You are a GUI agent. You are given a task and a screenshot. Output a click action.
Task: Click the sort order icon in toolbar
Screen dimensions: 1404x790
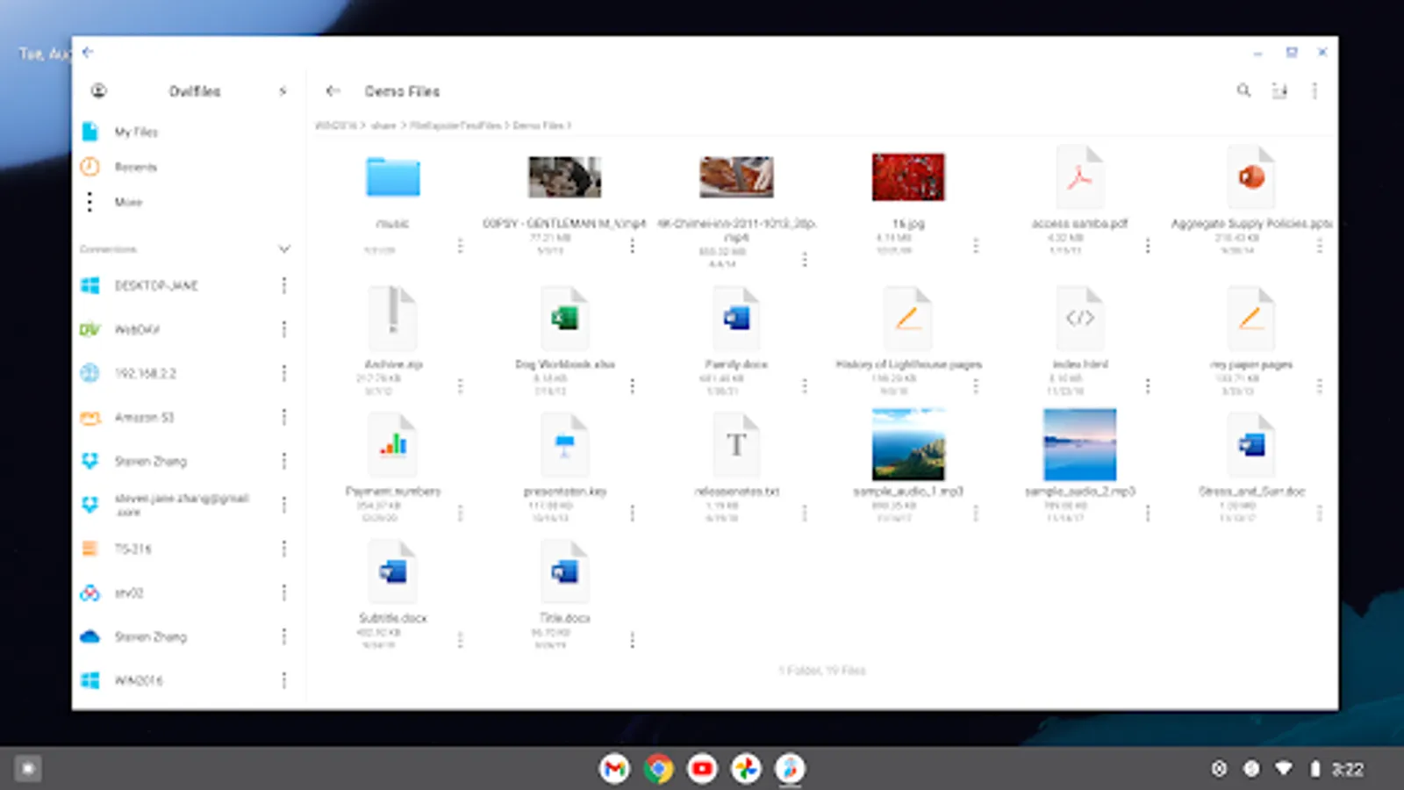[1279, 90]
